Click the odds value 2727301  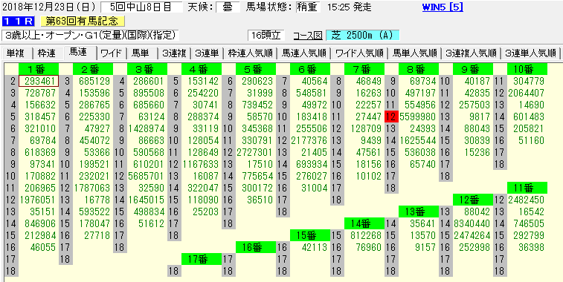click(x=254, y=152)
